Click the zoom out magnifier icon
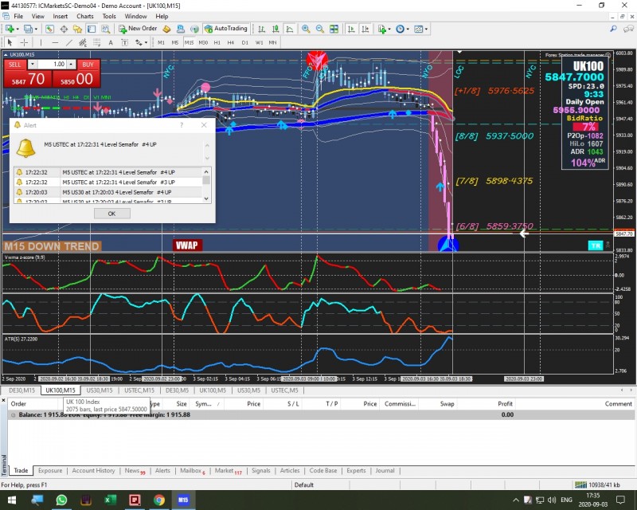This screenshot has width=637, height=510. [319, 29]
